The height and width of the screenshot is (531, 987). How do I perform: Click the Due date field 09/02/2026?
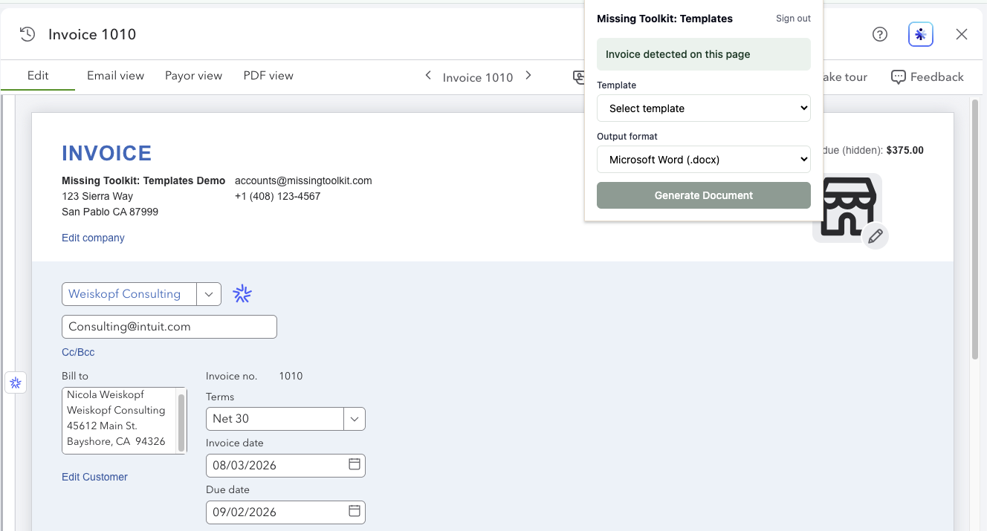coord(285,512)
